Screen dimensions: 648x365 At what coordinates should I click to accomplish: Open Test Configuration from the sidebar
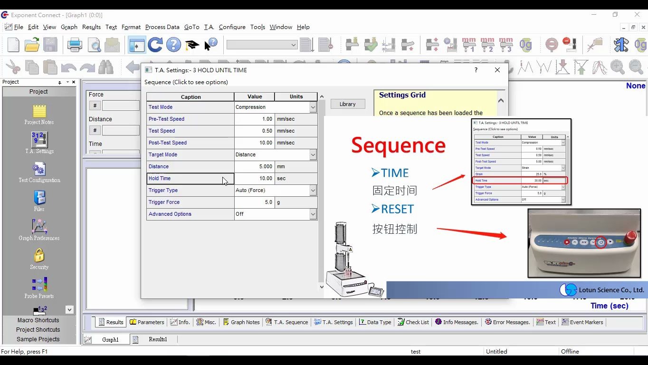coord(39,171)
